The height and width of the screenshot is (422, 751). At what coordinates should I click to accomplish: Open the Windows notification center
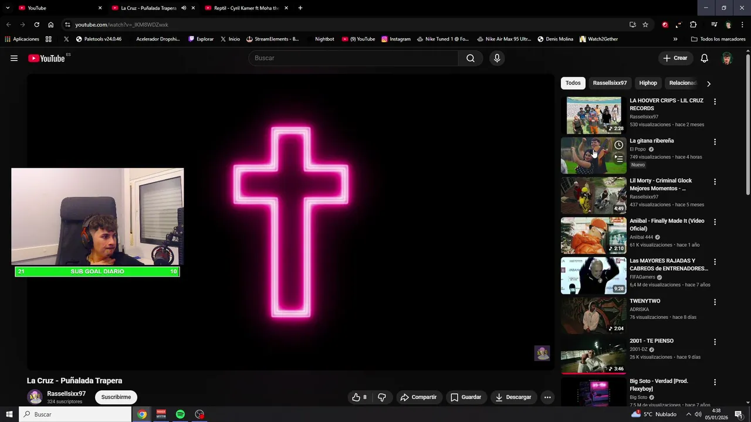[739, 414]
